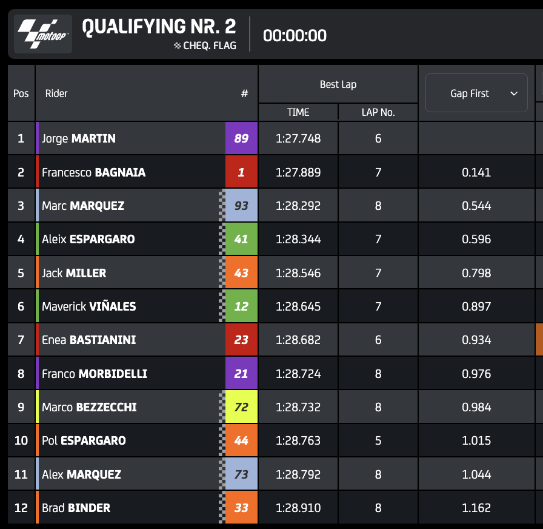Click Marco Bezzecchi's number 72 badge

coord(241,407)
